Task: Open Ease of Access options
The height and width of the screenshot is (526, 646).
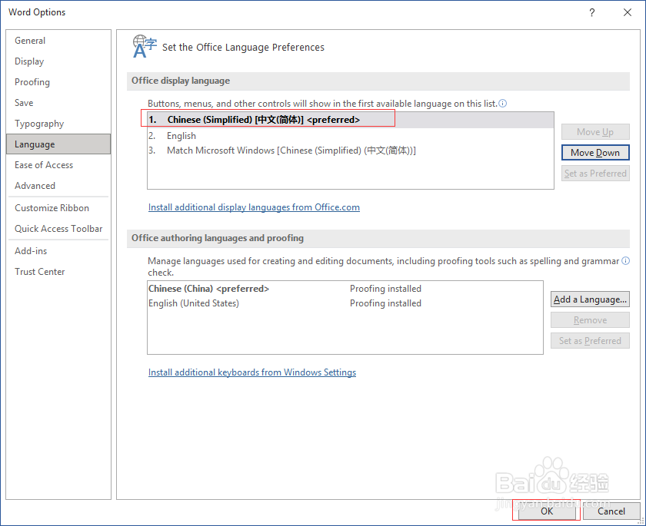Action: pos(58,165)
